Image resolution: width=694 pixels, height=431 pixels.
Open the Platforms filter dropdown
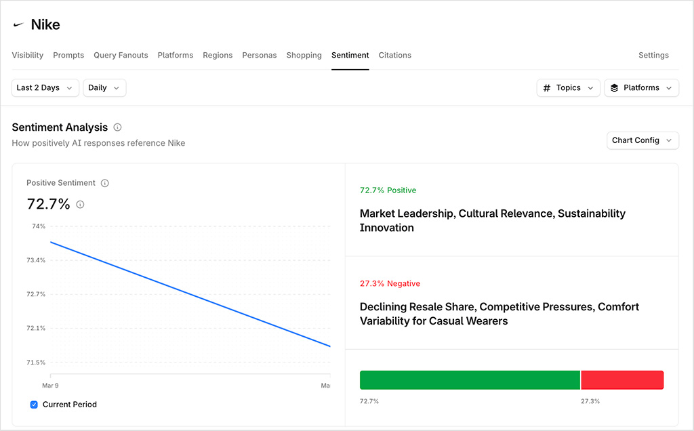coord(641,87)
